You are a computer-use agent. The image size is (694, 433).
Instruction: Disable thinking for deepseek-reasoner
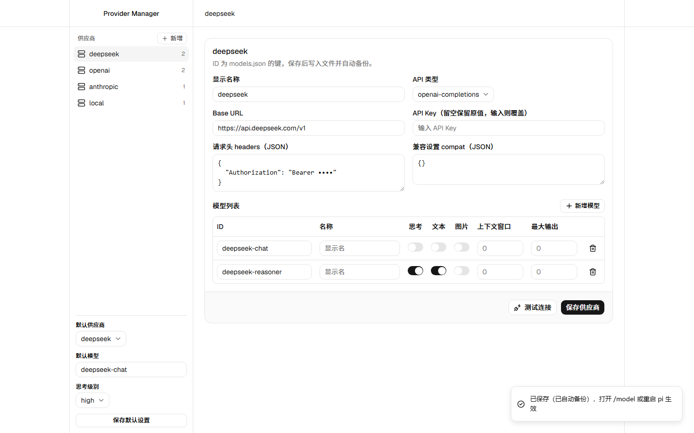coord(415,271)
